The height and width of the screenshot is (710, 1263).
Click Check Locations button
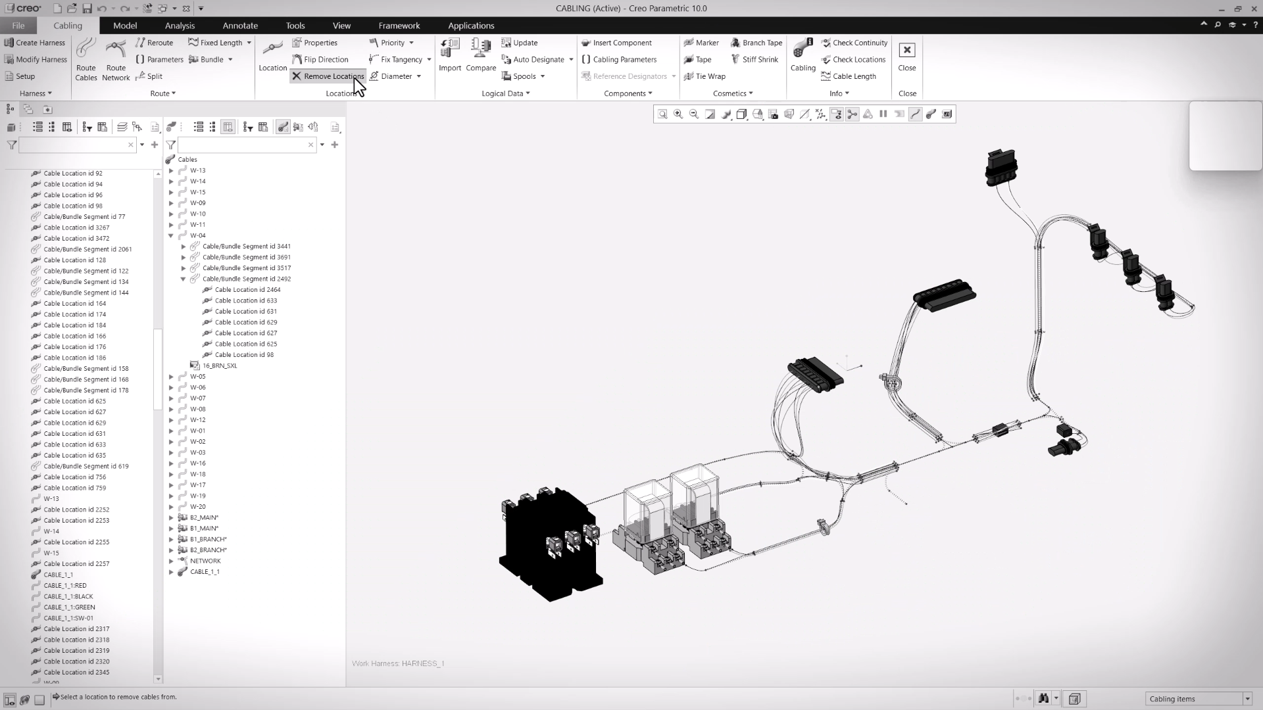click(853, 59)
